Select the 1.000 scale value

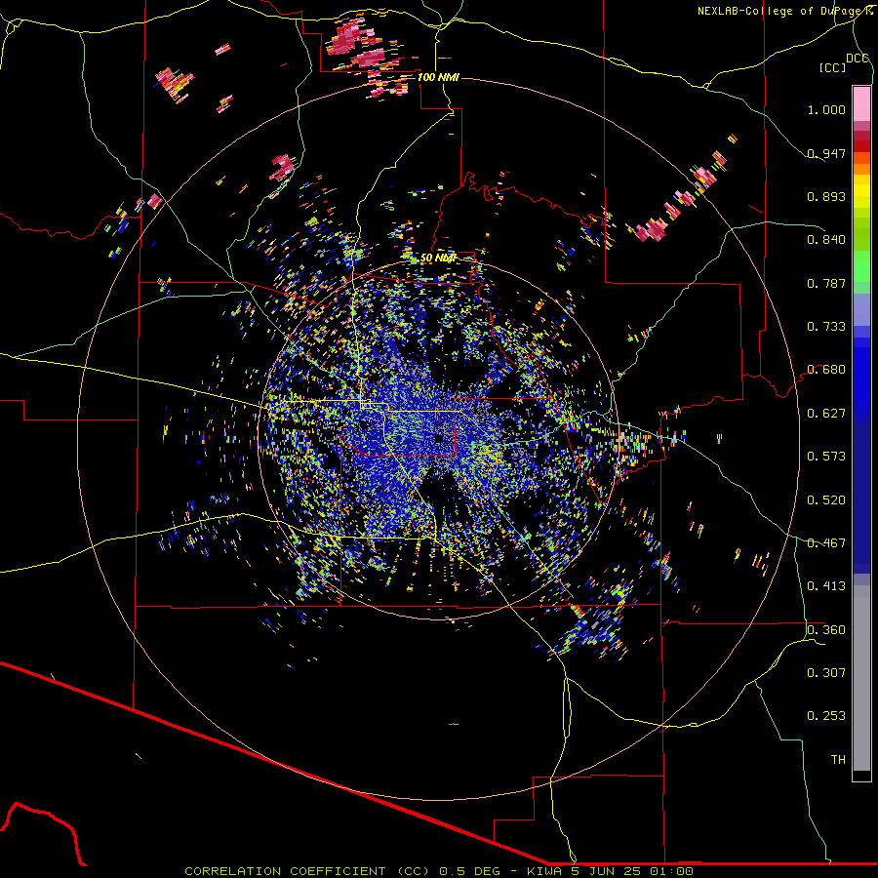coord(826,109)
